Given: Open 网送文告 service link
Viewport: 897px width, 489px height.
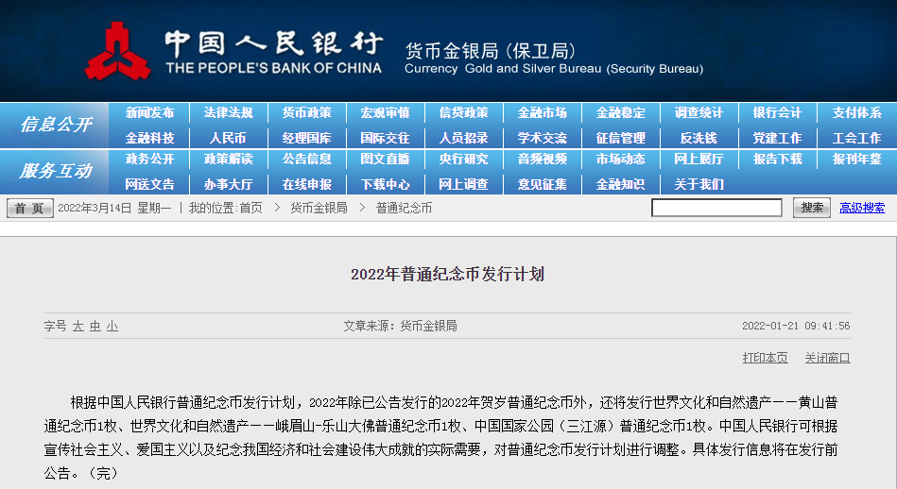Looking at the screenshot, I should click(150, 184).
